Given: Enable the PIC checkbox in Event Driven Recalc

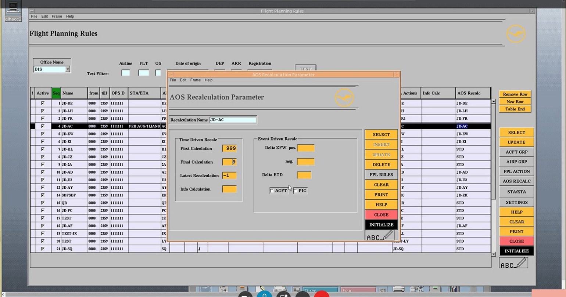Looking at the screenshot, I should pyautogui.click(x=296, y=191).
